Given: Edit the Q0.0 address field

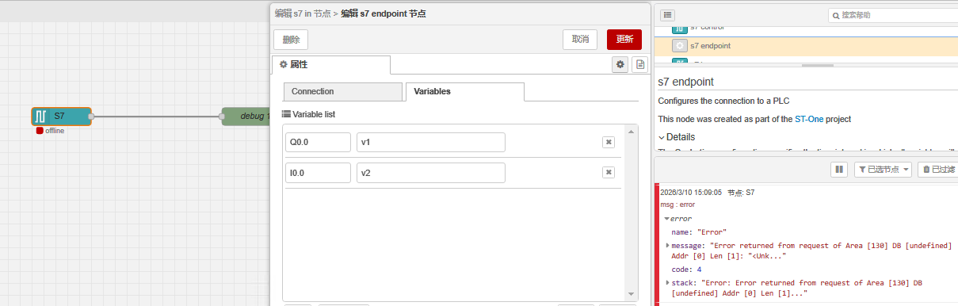Looking at the screenshot, I should point(318,142).
